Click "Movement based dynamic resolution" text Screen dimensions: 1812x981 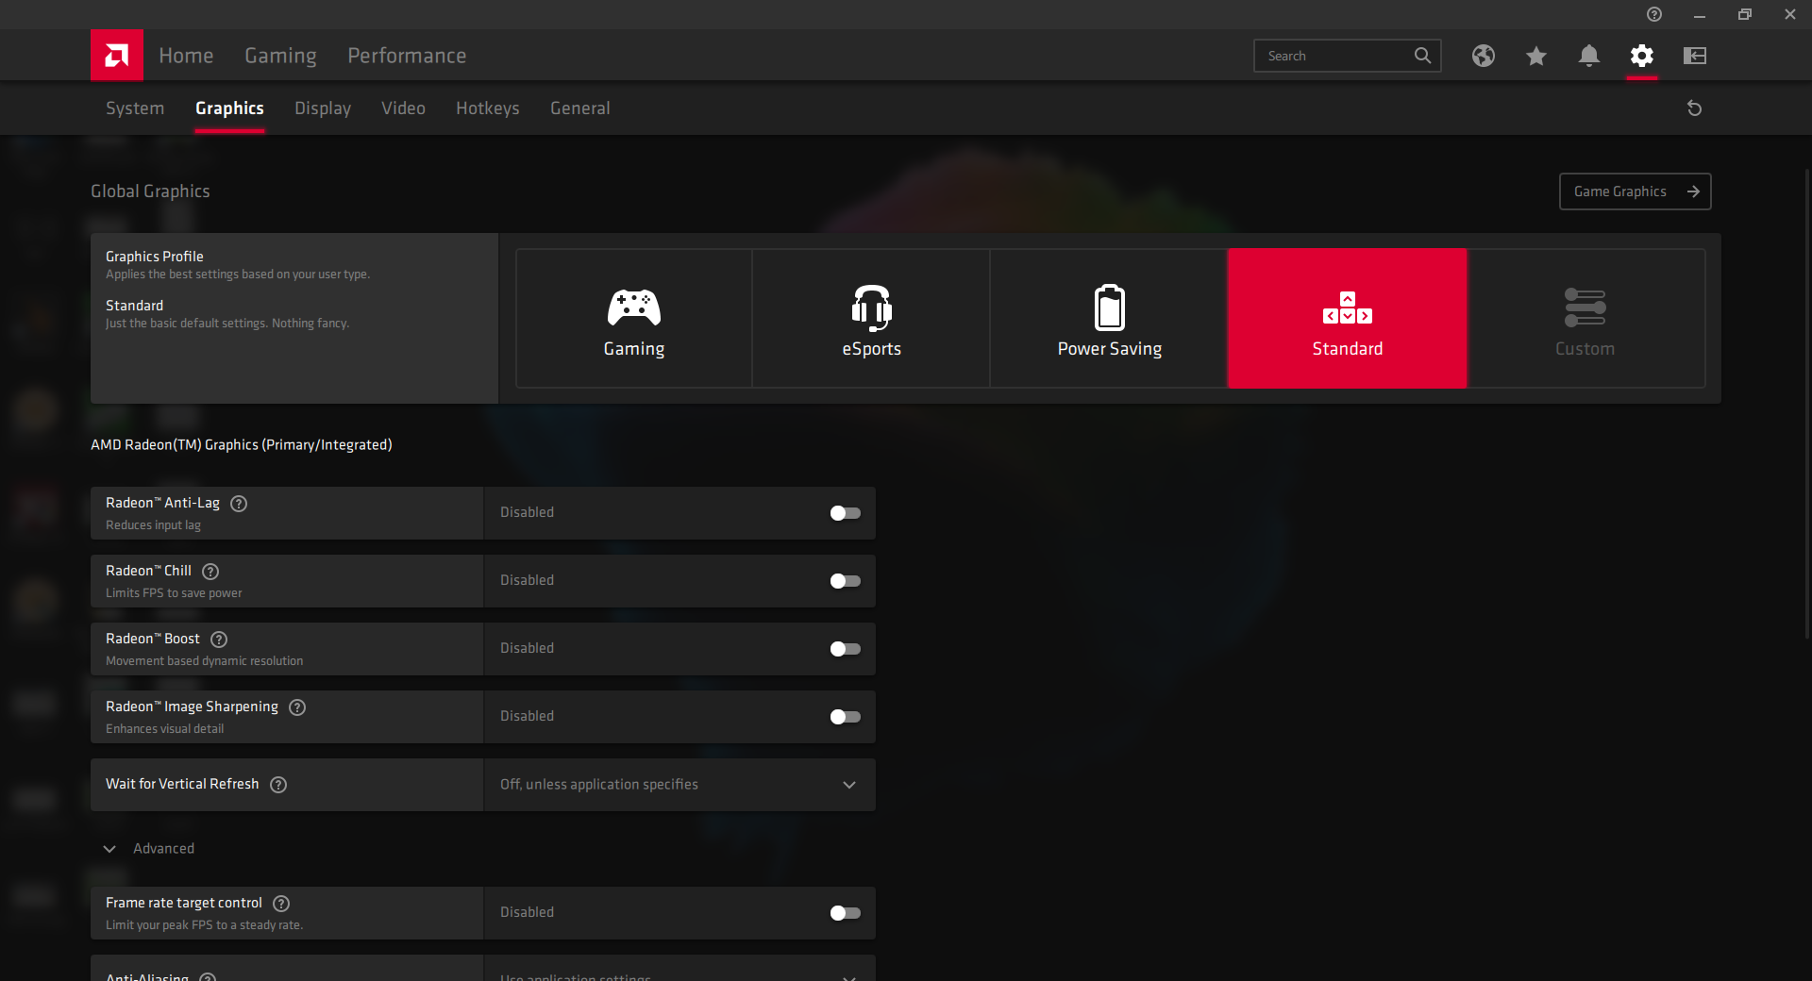(205, 661)
